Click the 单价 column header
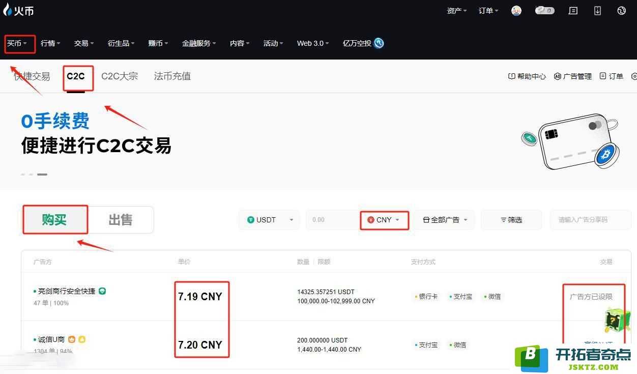 (x=184, y=262)
